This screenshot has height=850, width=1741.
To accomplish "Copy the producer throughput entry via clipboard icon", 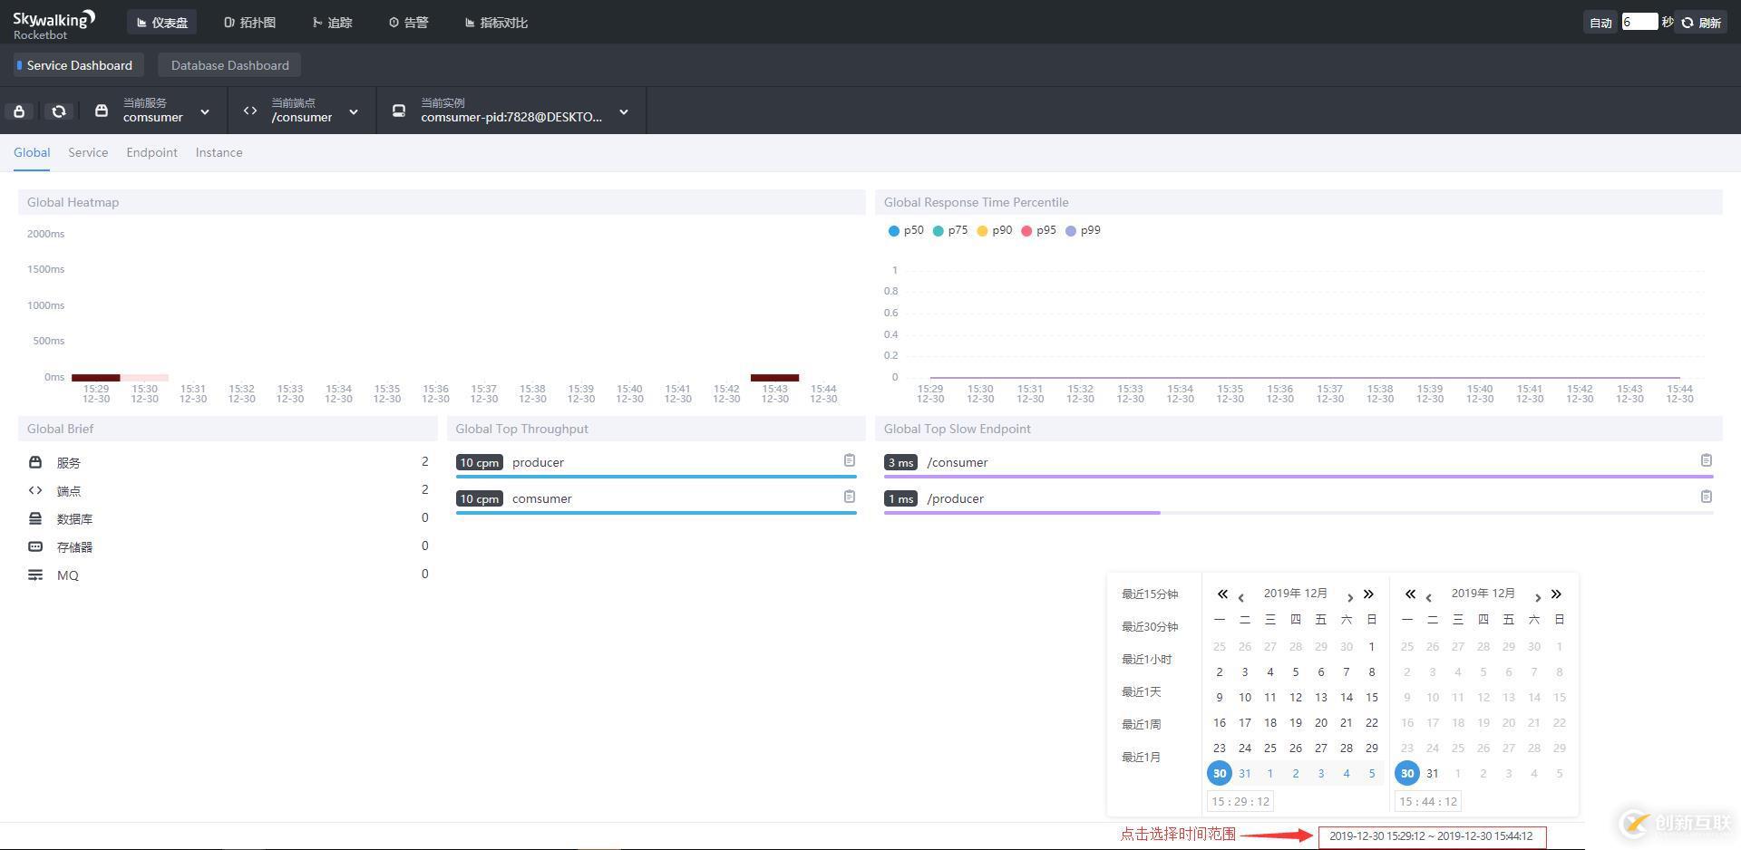I will point(849,460).
